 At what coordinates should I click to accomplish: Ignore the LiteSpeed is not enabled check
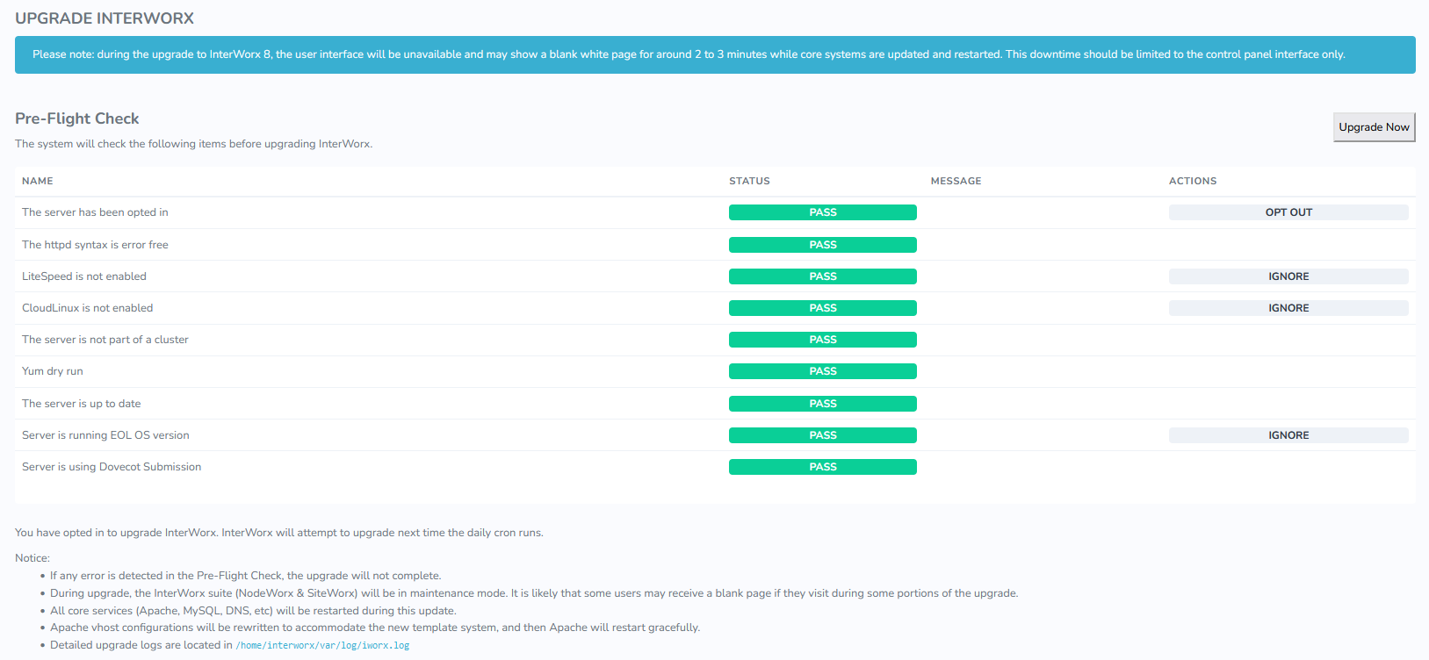pos(1288,276)
